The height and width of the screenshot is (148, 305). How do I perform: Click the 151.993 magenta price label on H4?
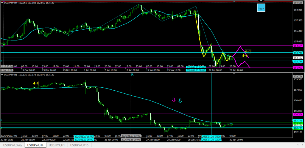298,68
